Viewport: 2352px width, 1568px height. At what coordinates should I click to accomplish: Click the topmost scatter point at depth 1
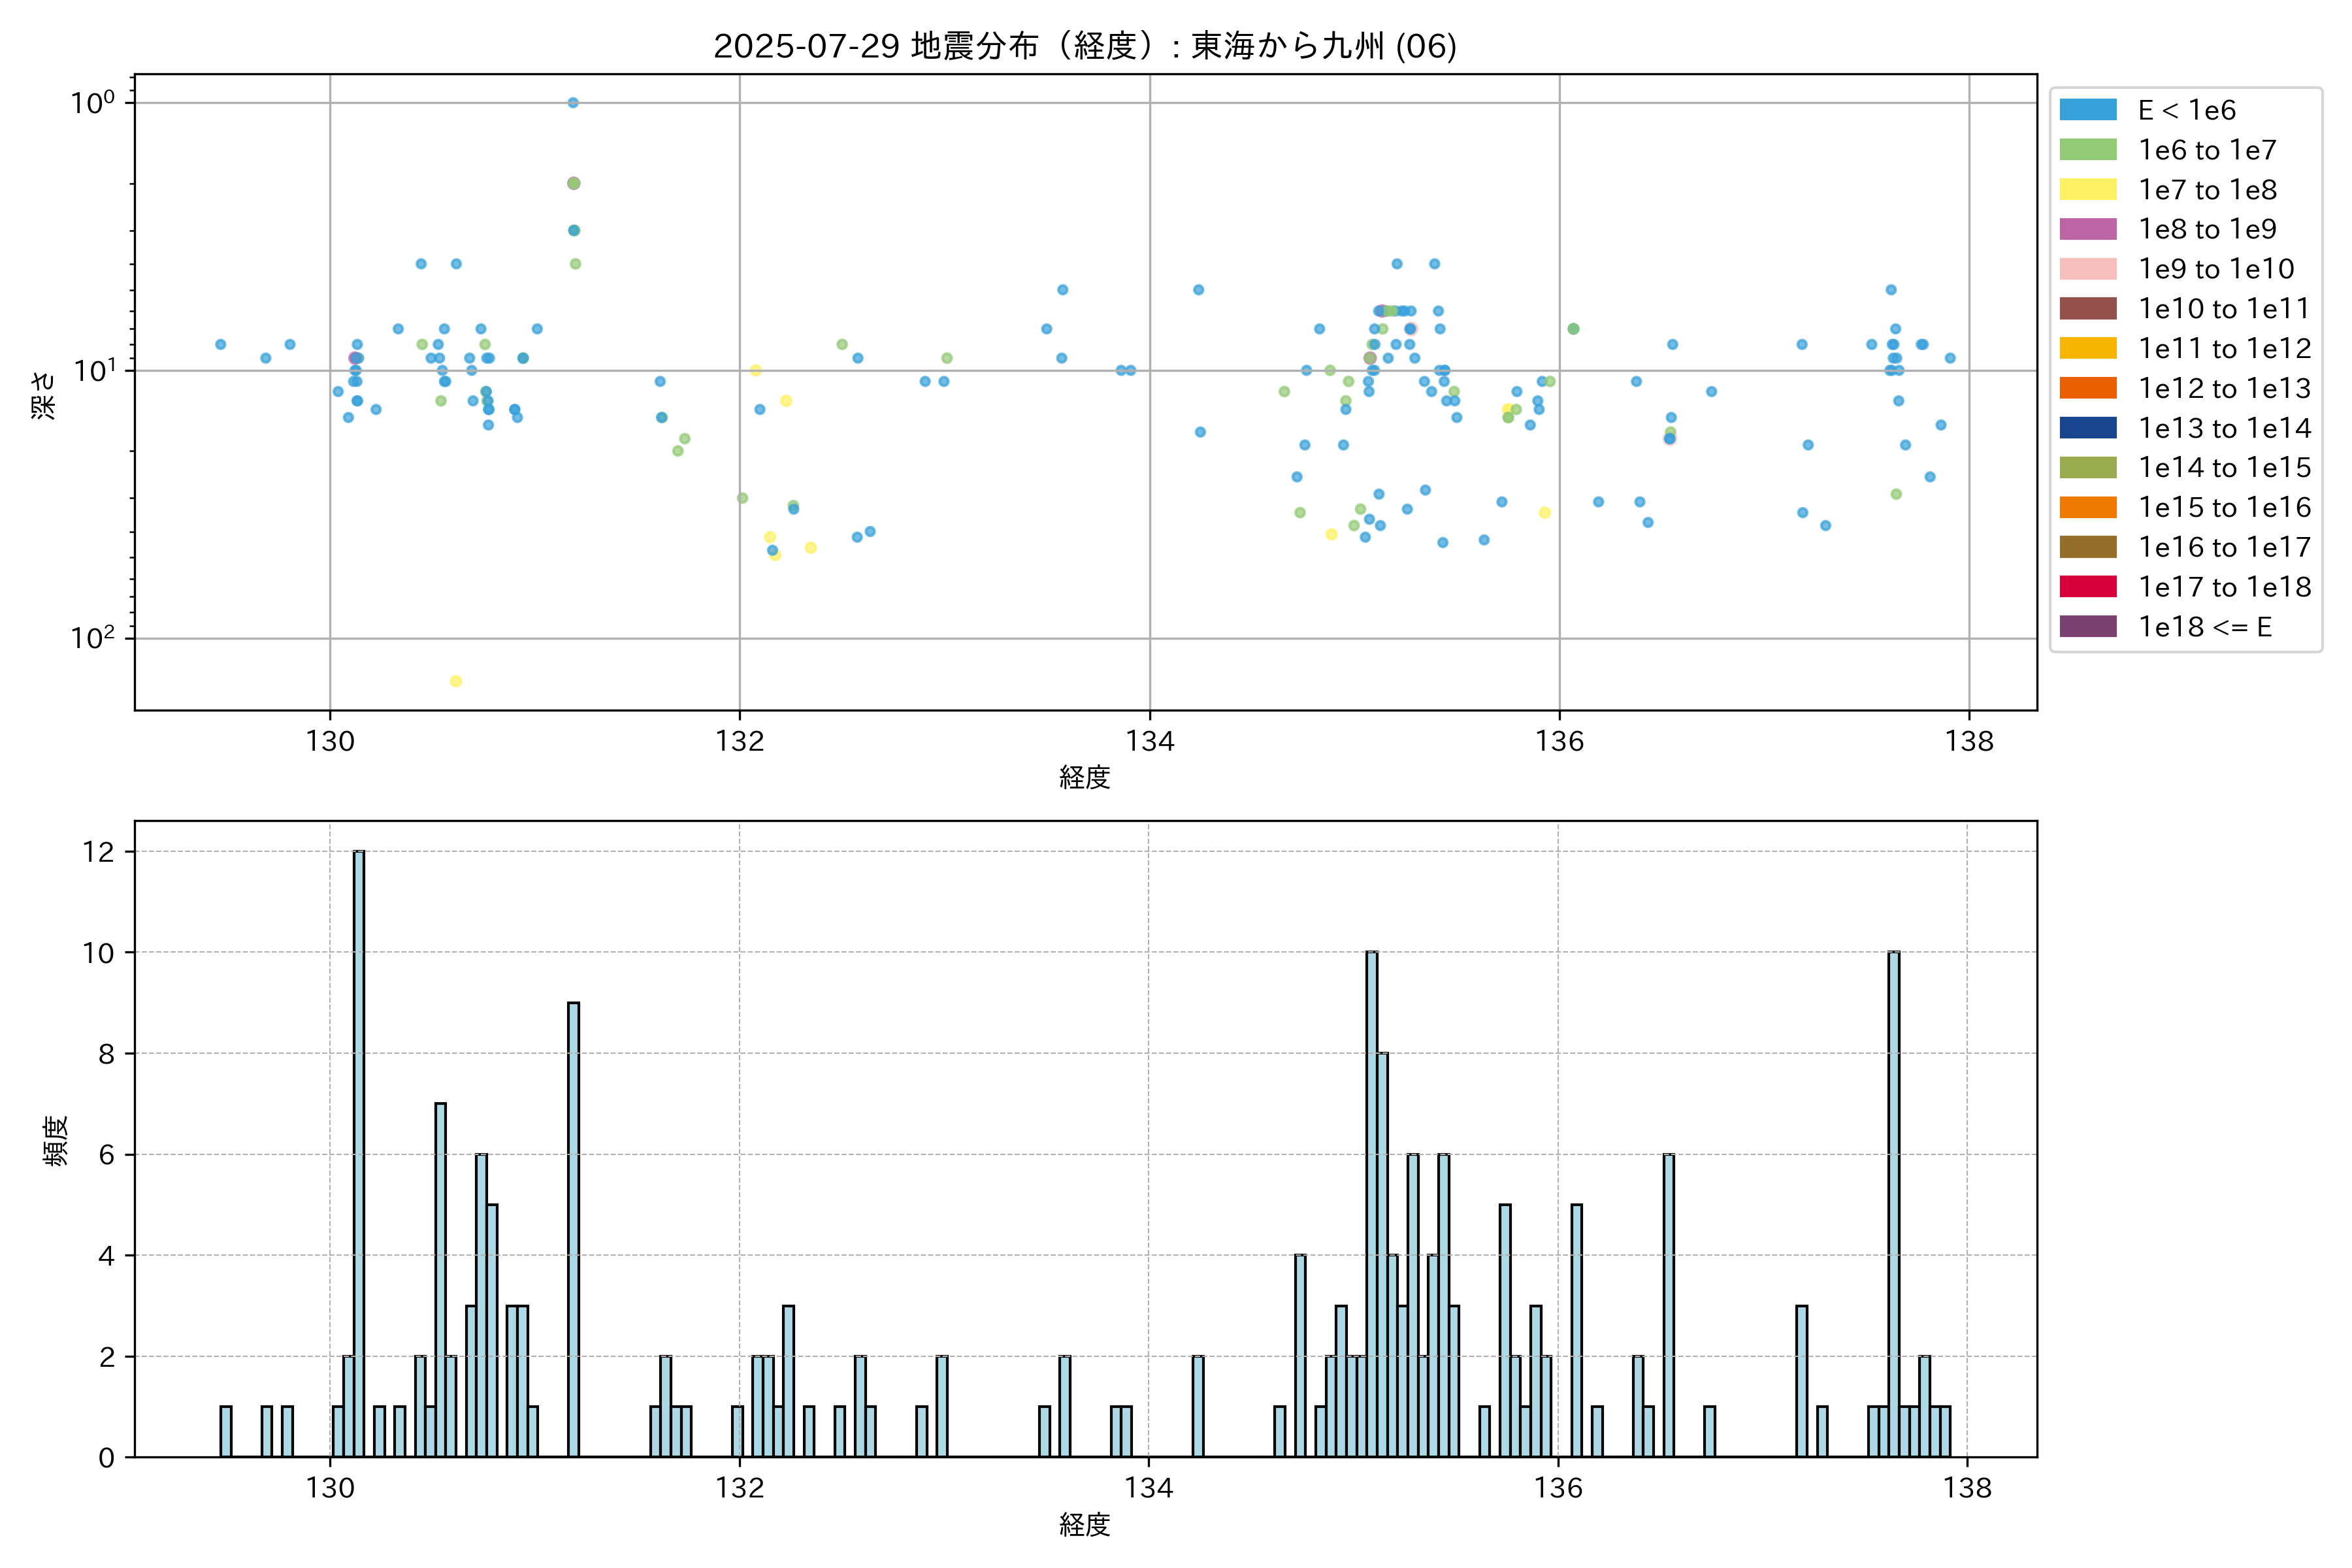(573, 103)
